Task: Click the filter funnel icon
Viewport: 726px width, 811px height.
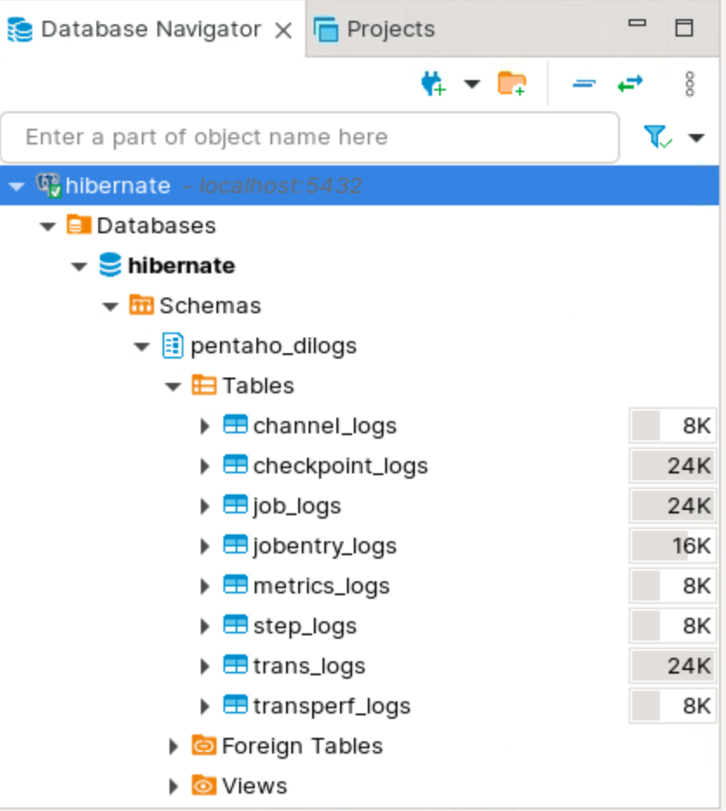Action: 656,137
